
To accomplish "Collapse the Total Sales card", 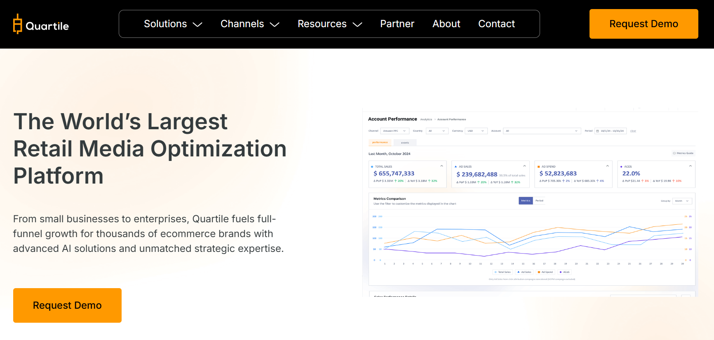I will coord(442,166).
